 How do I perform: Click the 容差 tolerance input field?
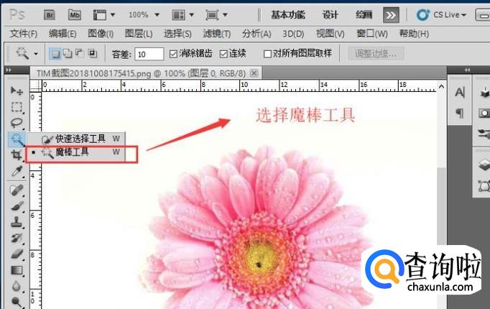tap(149, 54)
